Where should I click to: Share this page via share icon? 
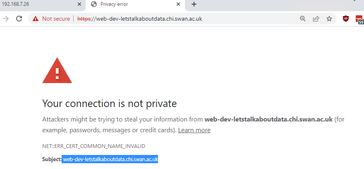point(316,19)
